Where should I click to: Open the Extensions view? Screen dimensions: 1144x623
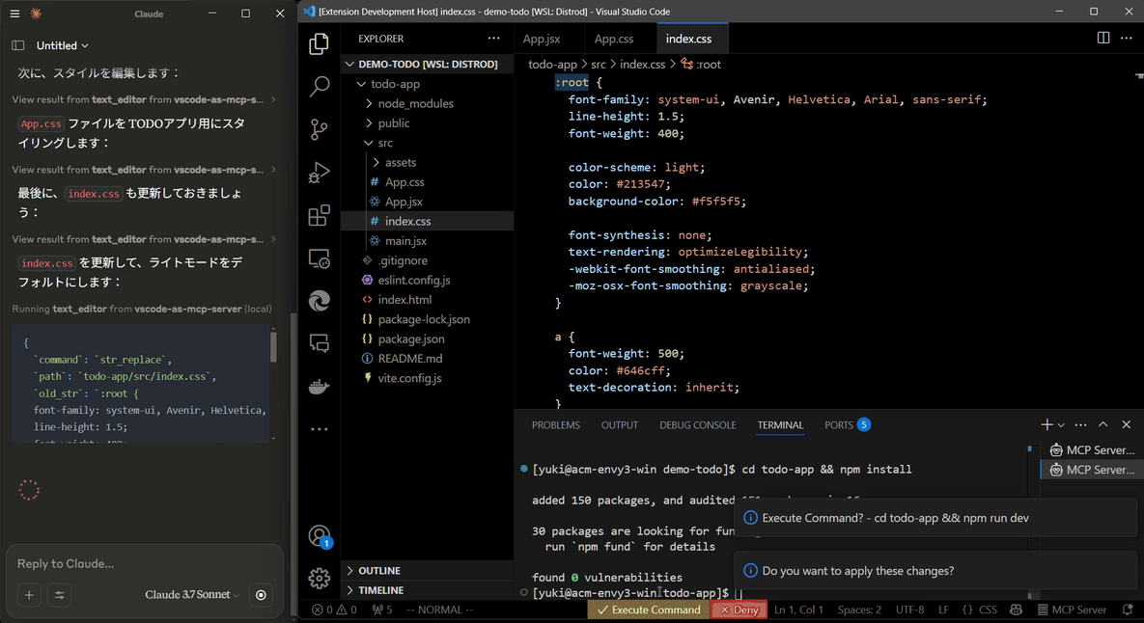319,216
